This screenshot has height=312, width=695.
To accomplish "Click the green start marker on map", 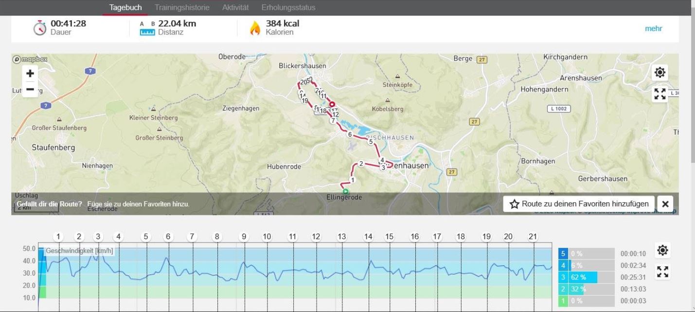I will tap(345, 191).
